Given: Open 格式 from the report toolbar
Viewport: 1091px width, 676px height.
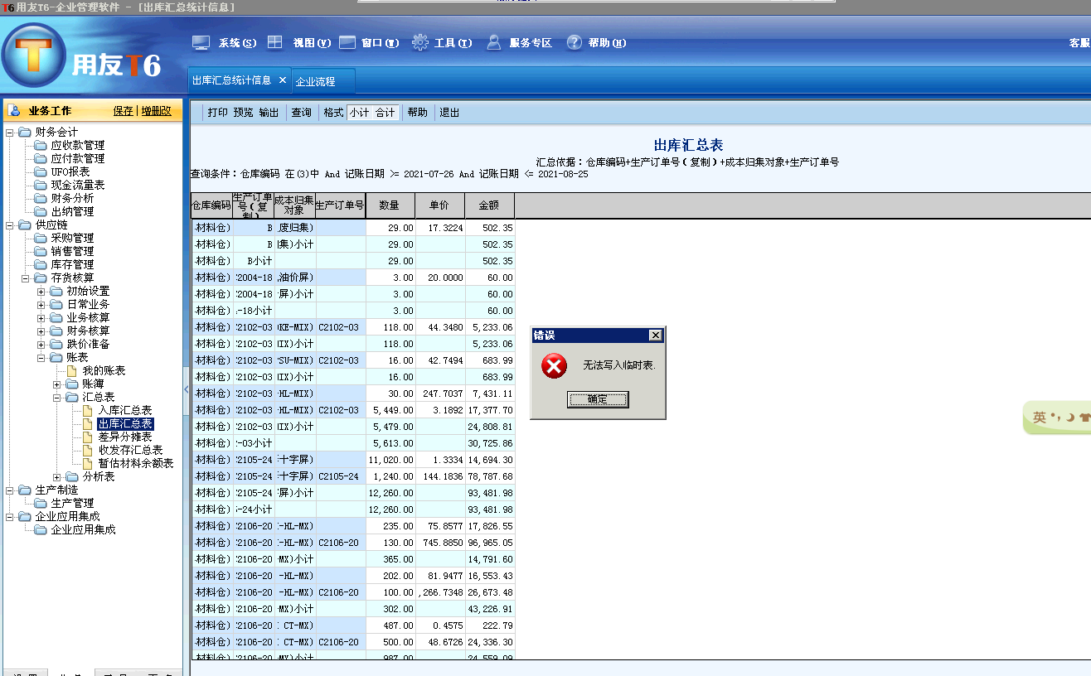Looking at the screenshot, I should 333,113.
